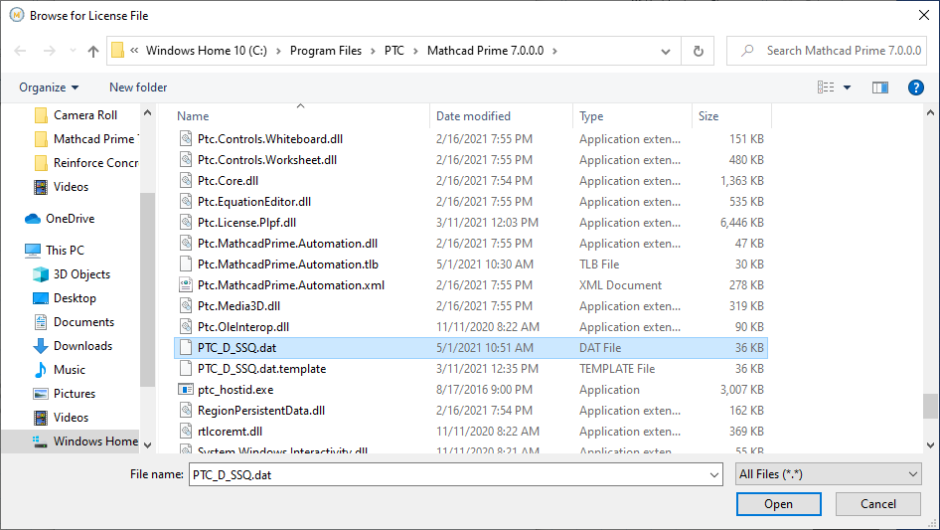Expand chevron after Program Files in path
Image resolution: width=940 pixels, height=530 pixels.
click(x=373, y=51)
